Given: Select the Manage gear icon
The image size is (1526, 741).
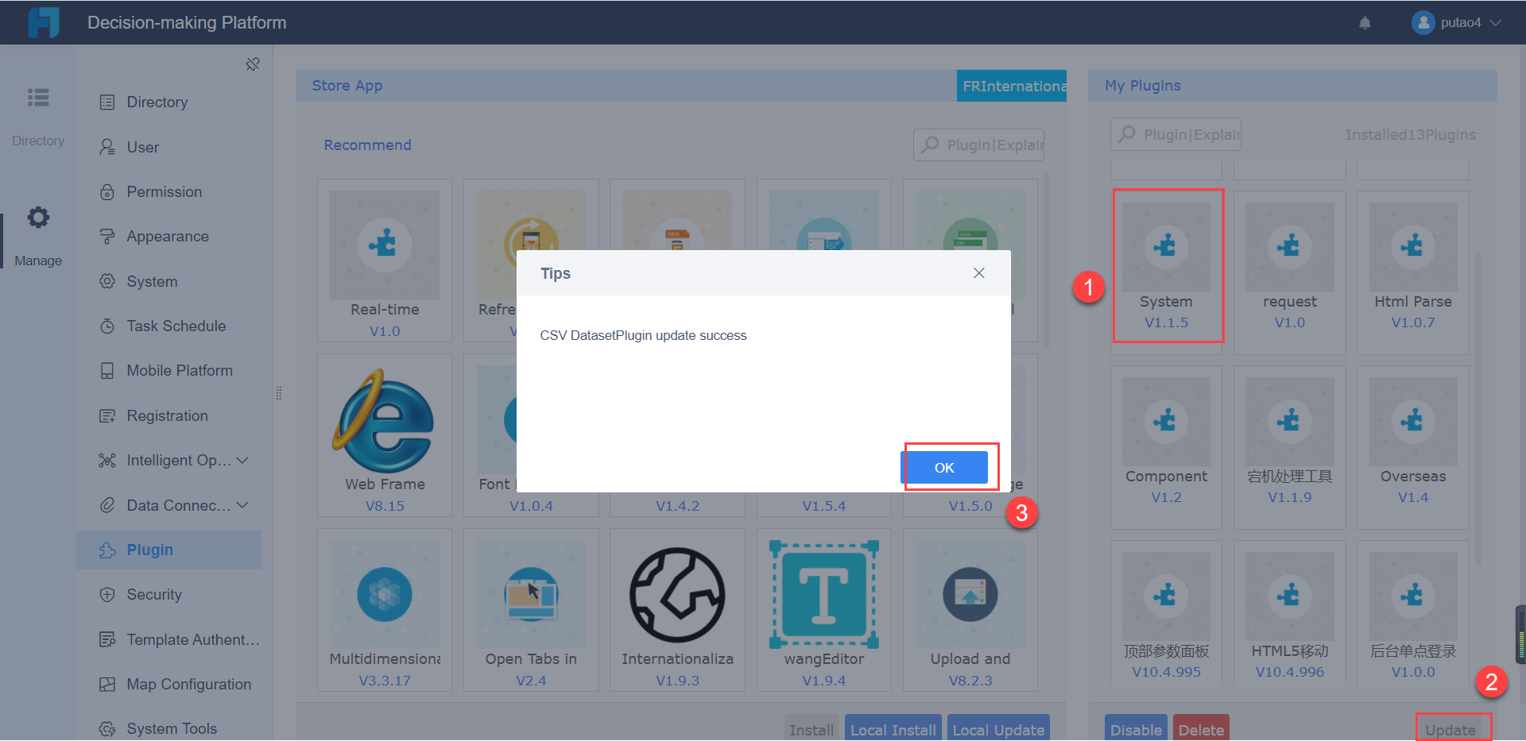Looking at the screenshot, I should [38, 218].
